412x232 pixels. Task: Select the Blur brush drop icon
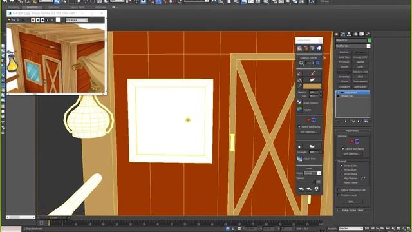(x=299, y=146)
